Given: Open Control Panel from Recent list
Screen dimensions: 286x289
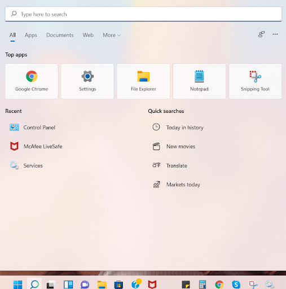Looking at the screenshot, I should 33,128.
